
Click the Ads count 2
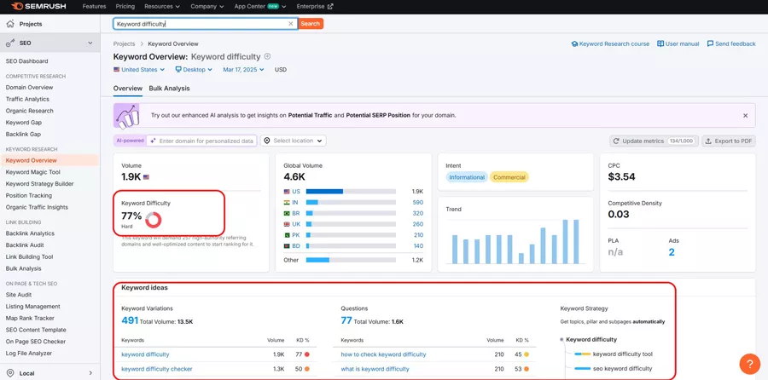(672, 252)
